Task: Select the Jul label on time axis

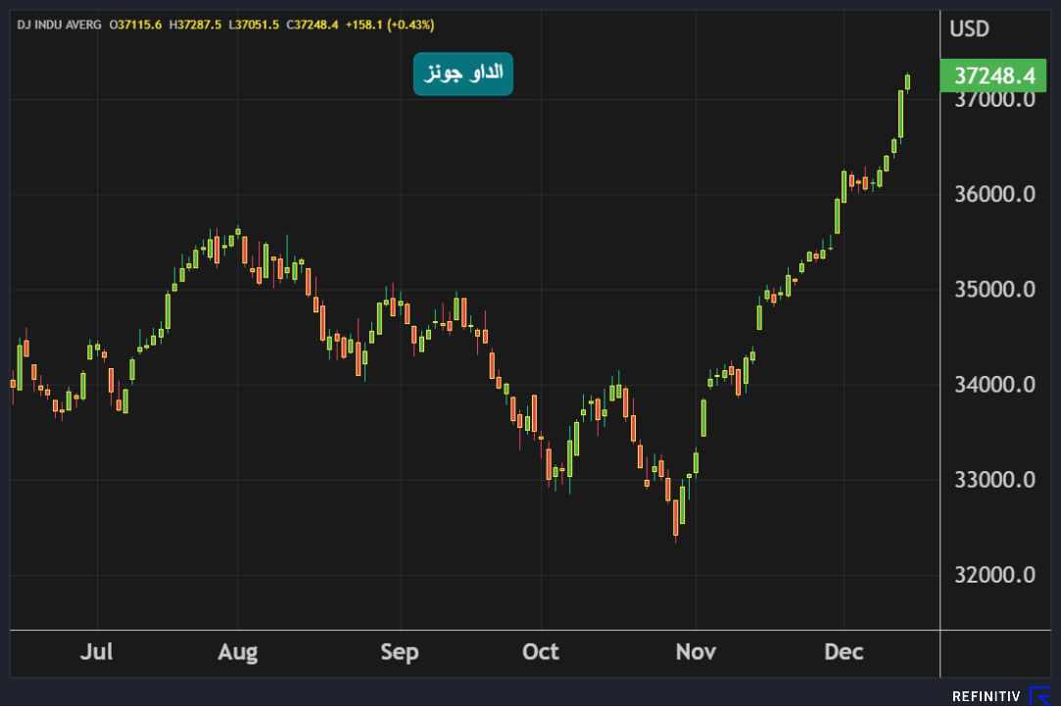Action: [96, 652]
